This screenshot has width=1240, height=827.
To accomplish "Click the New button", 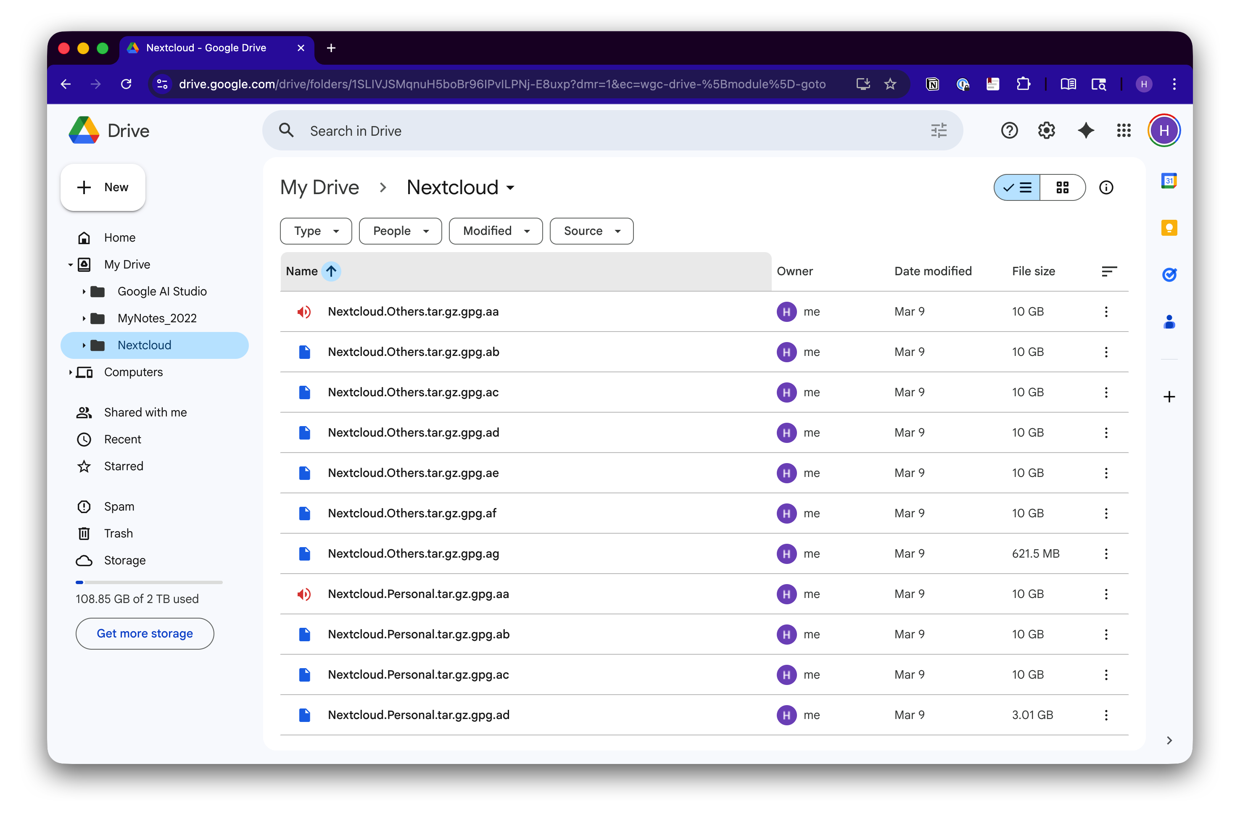I will tap(103, 187).
